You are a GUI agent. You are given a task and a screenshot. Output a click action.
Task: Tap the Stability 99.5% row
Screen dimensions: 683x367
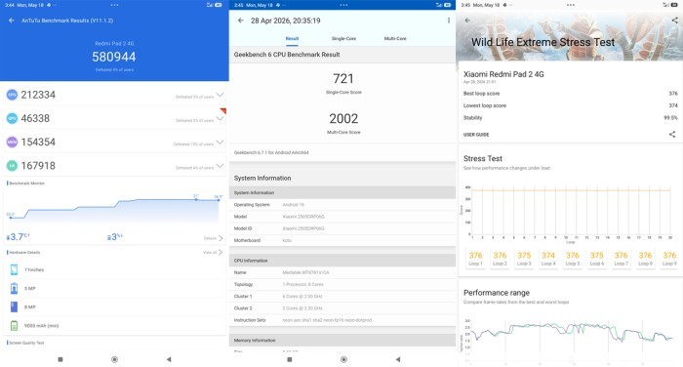570,118
